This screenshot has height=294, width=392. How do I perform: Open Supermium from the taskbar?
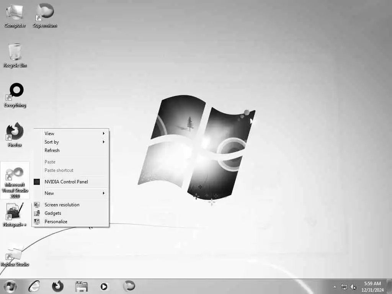[x=129, y=286]
